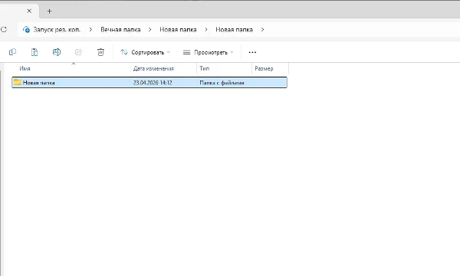Refresh the folder view
This screenshot has height=276, width=460.
(4, 29)
